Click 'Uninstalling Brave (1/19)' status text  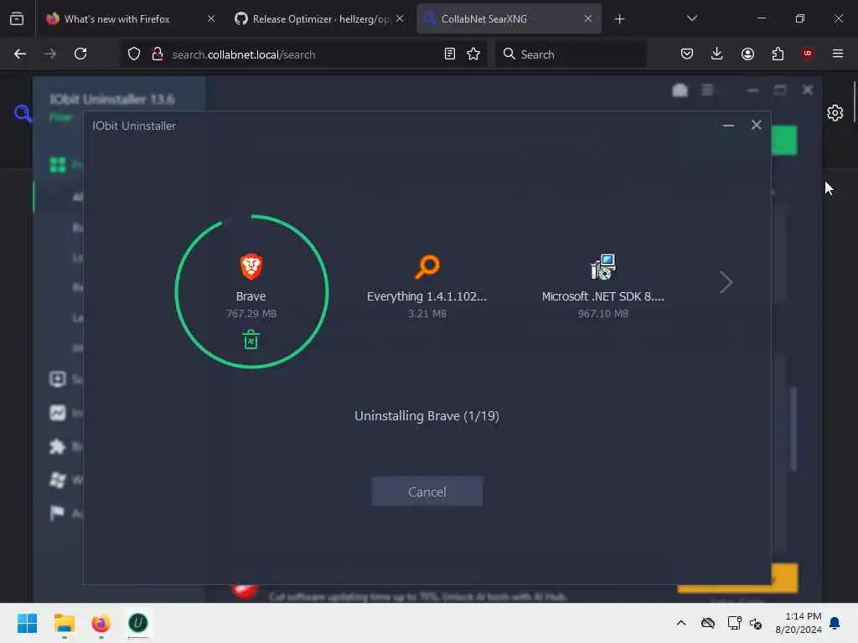[x=426, y=415]
